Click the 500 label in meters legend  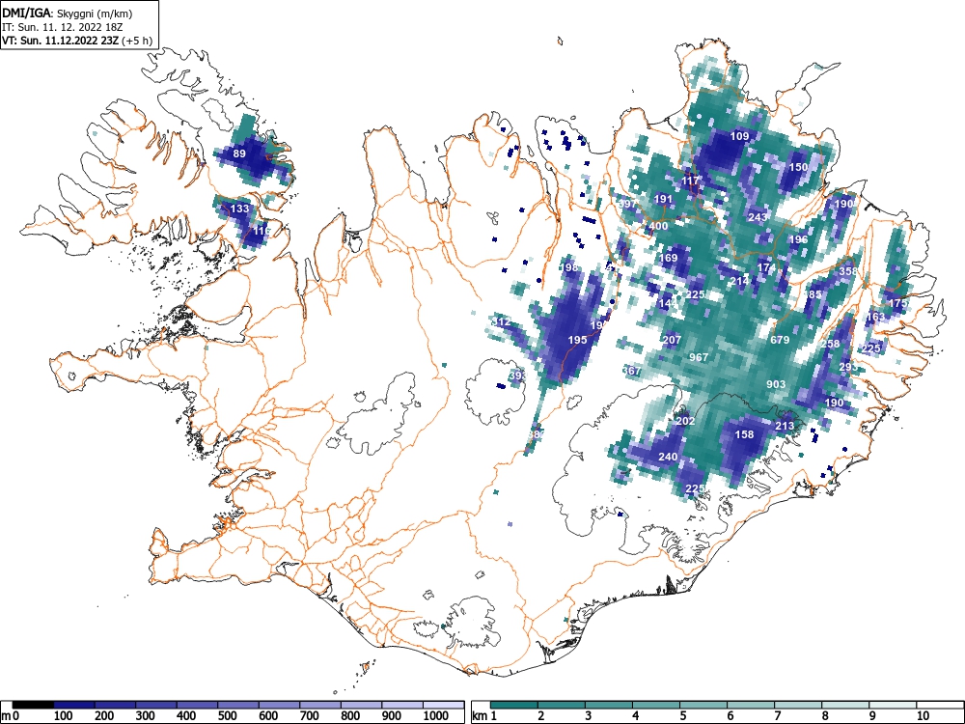pyautogui.click(x=227, y=716)
